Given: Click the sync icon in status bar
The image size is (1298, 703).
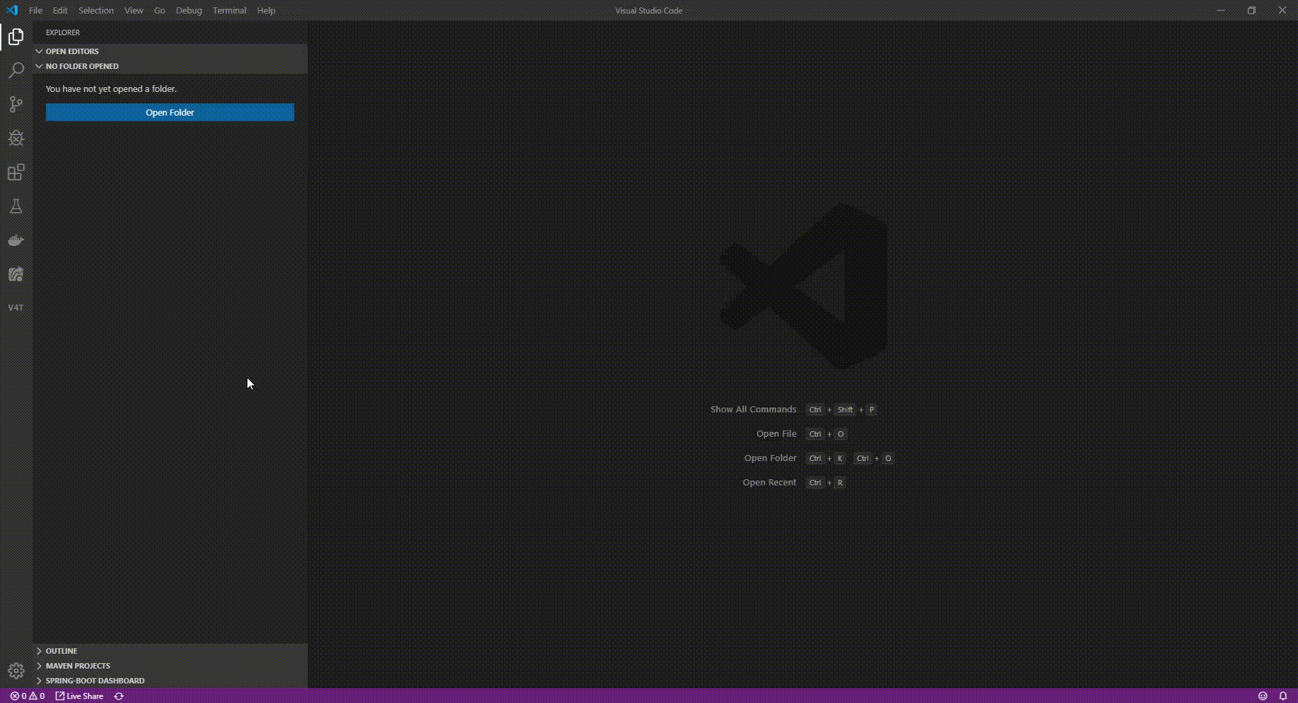Looking at the screenshot, I should pyautogui.click(x=119, y=696).
